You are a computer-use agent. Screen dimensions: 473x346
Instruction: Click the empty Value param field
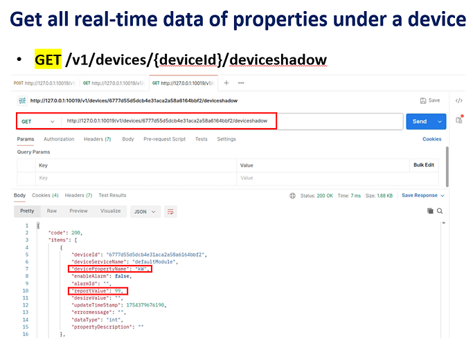(338, 178)
